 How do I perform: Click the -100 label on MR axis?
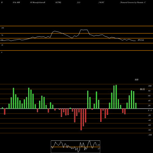(x=150, y=135)
